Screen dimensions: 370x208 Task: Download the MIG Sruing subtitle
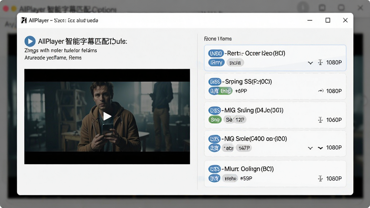(320, 120)
